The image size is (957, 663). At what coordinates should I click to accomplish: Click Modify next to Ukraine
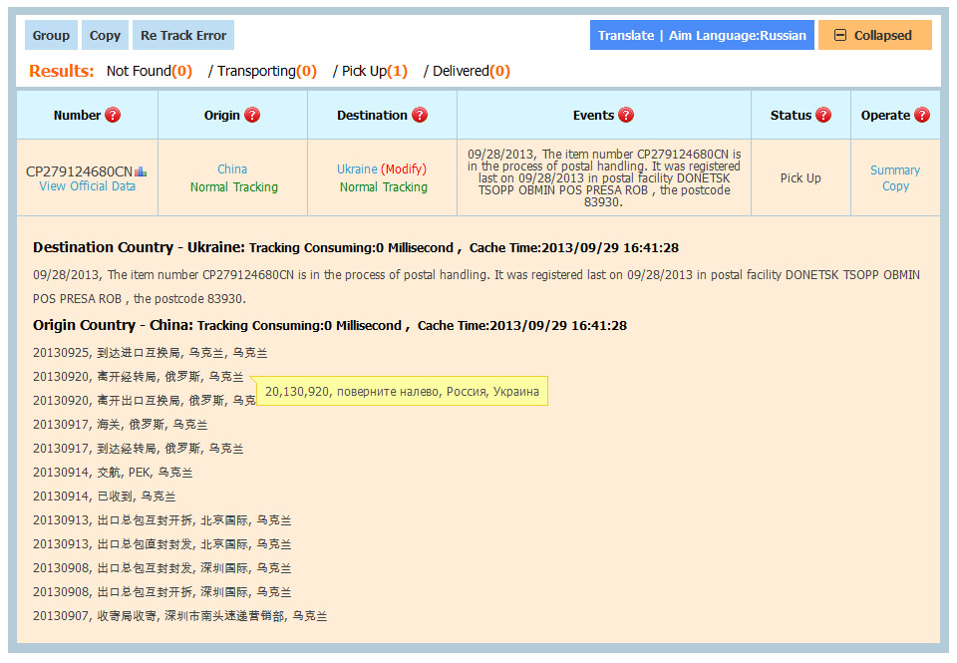404,169
